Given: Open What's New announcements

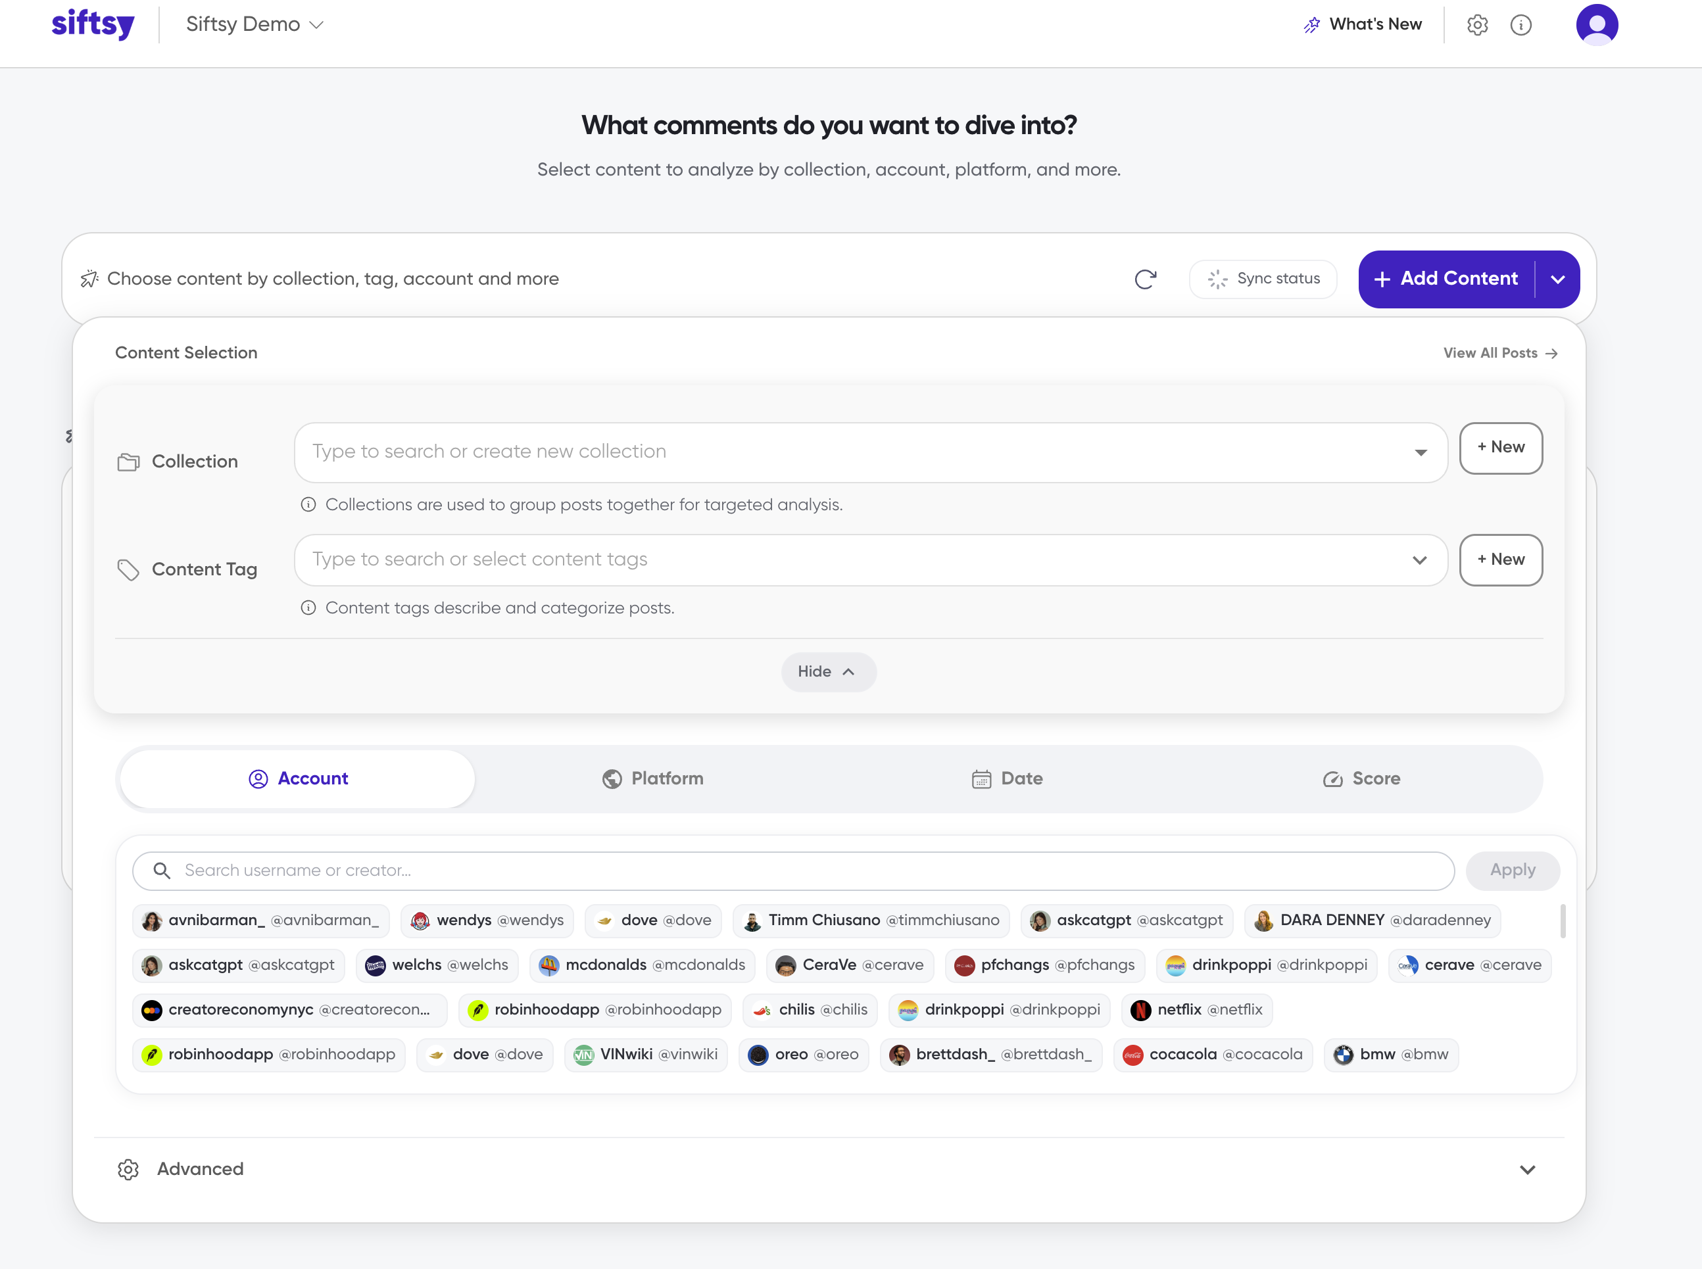Looking at the screenshot, I should 1363,24.
